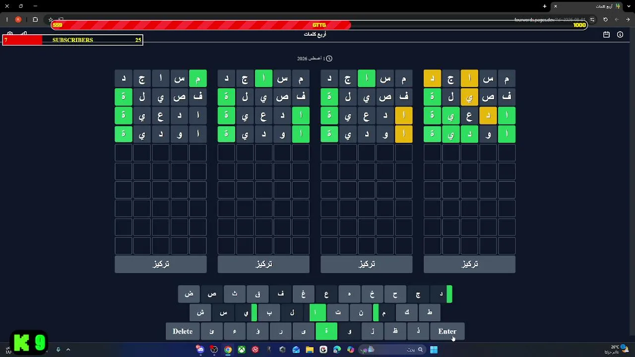This screenshot has width=635, height=357.
Task: Tap the green ة key on game keyboard
Action: pyautogui.click(x=326, y=332)
